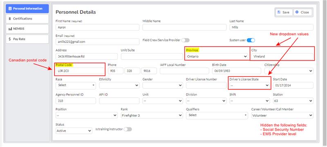The image size is (327, 147).
Task: Switch to the Certifications tab
Action: click(27, 19)
